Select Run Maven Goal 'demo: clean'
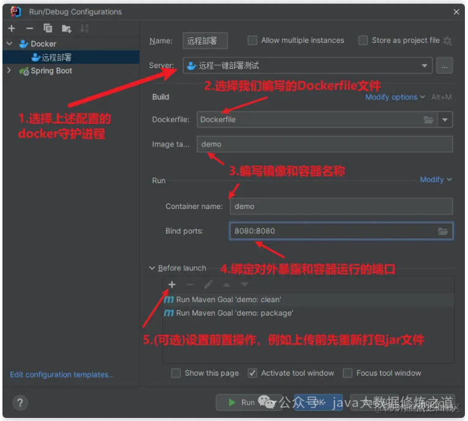This screenshot has height=421, width=468. 308,300
